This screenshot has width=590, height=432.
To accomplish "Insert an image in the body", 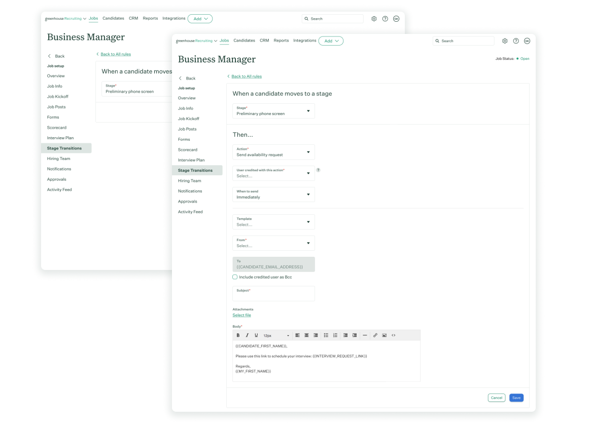I will [x=384, y=335].
